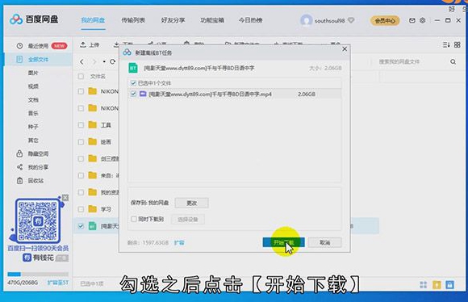Click storage usage progress bar

pos(38,274)
